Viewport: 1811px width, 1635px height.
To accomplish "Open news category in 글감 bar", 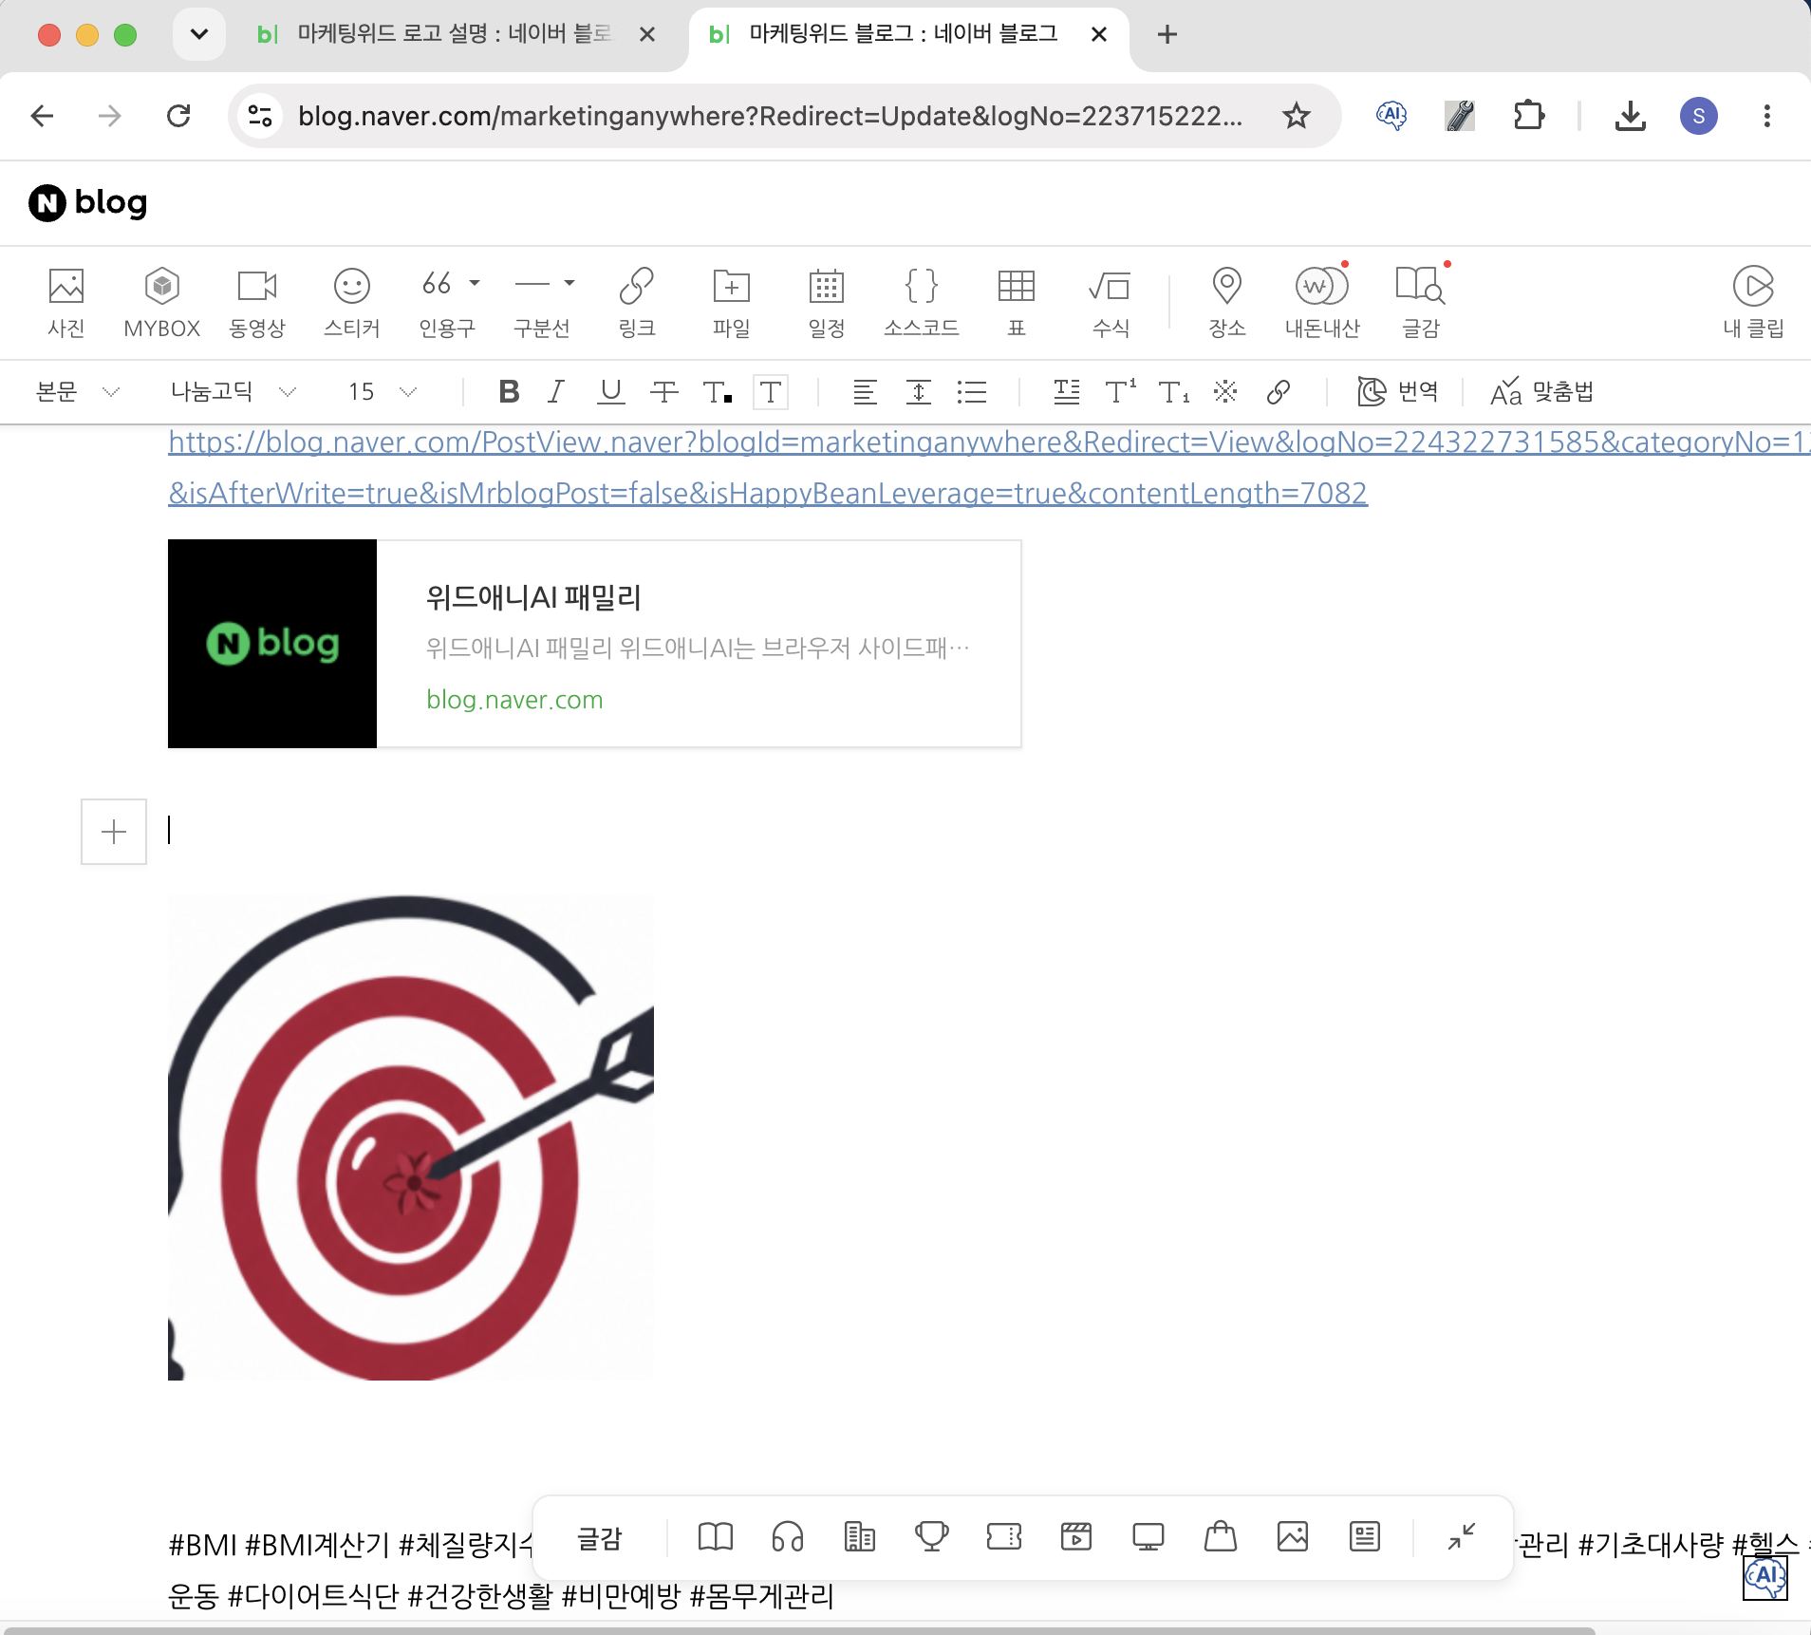I will pos(860,1536).
